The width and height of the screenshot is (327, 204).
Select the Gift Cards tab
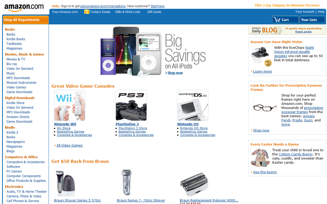pos(154,12)
